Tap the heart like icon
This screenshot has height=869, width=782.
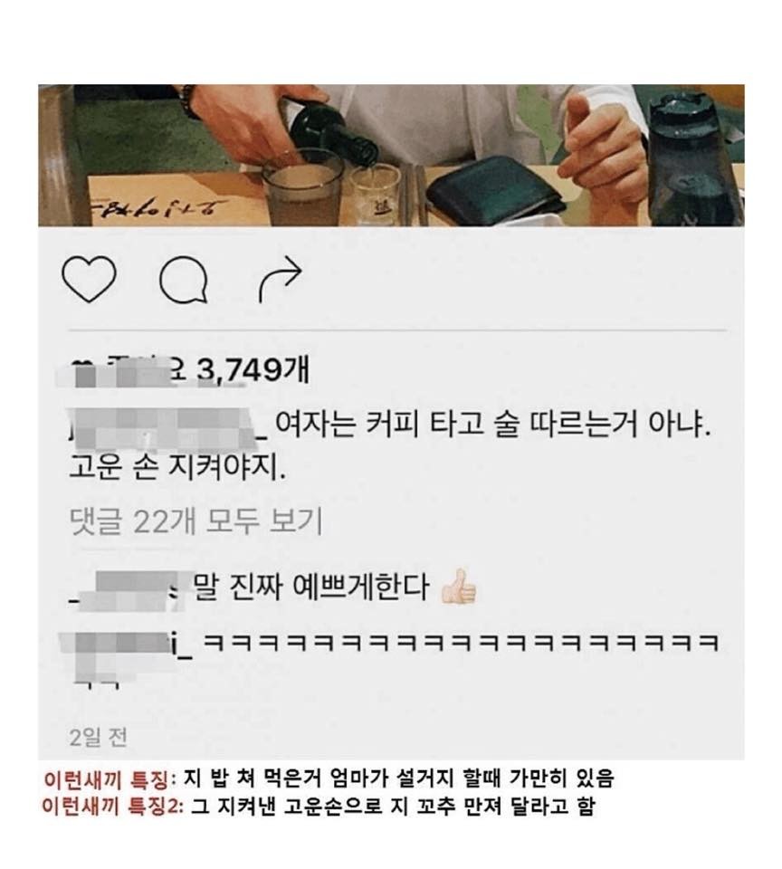pyautogui.click(x=89, y=279)
